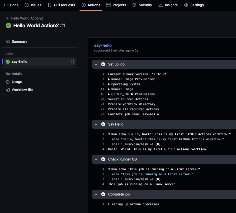Viewport: 236px width, 213px height.
Task: Click the green success check by run title
Action: [x=9, y=25]
